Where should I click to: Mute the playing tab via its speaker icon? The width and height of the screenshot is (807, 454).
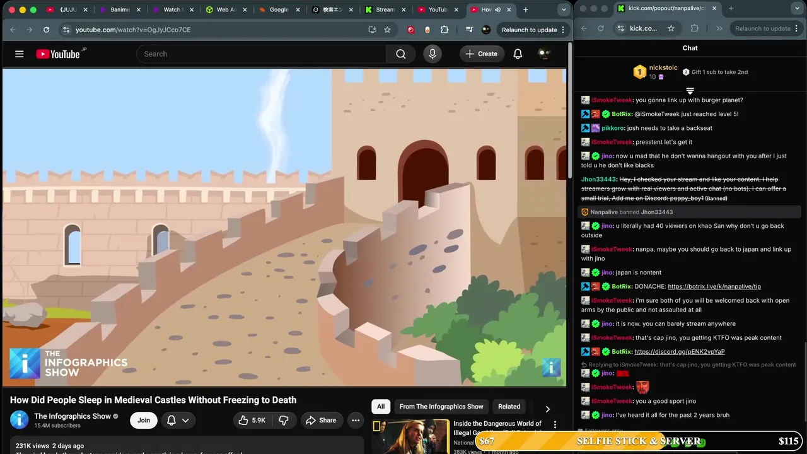(x=497, y=9)
